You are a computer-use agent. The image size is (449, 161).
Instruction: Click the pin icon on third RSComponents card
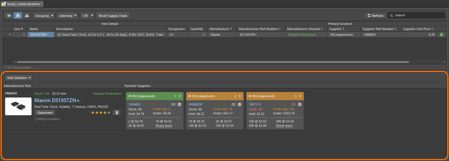click(250, 96)
